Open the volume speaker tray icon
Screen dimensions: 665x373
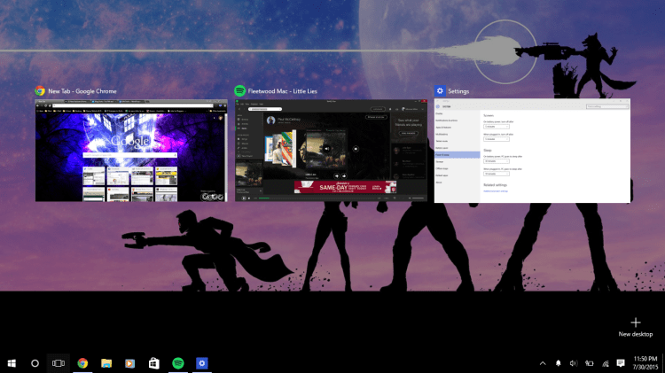[x=574, y=363]
